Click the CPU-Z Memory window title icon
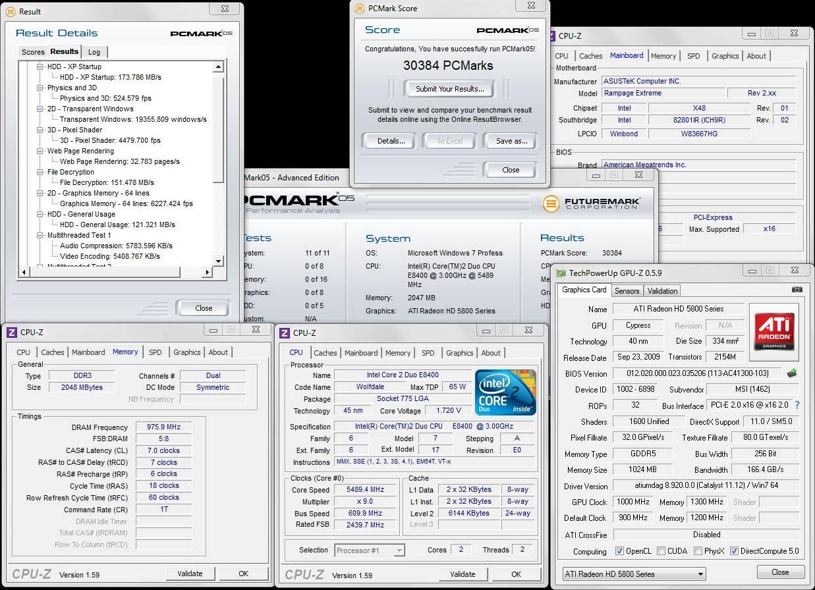Screen dimensions: 815x590 (x=12, y=333)
